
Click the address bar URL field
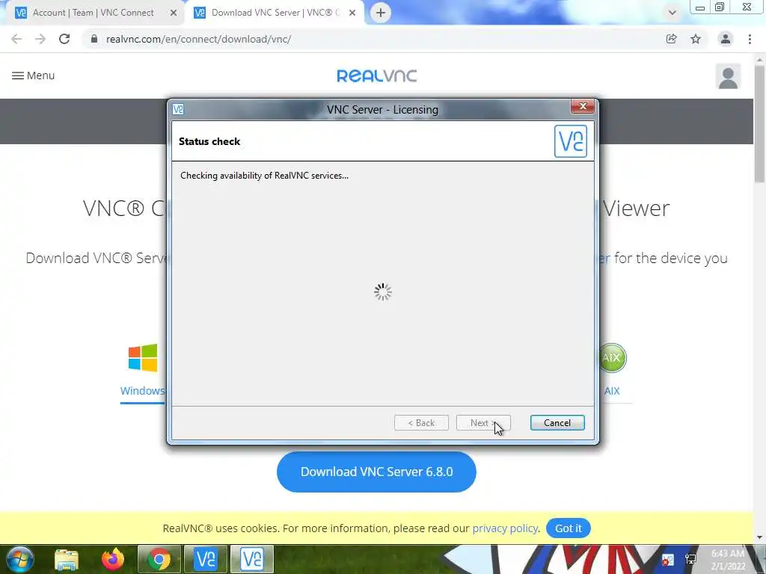[376, 39]
